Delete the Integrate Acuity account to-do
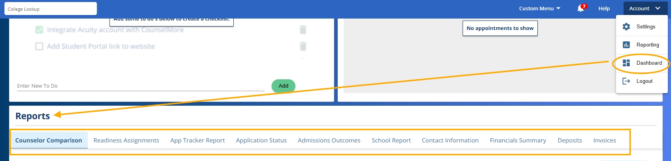 (303, 30)
